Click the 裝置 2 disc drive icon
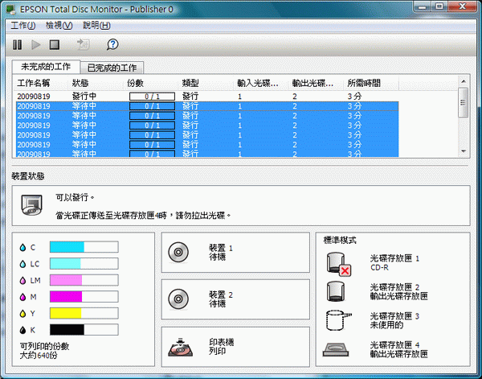Viewport: 482px width, 379px height. [x=178, y=299]
